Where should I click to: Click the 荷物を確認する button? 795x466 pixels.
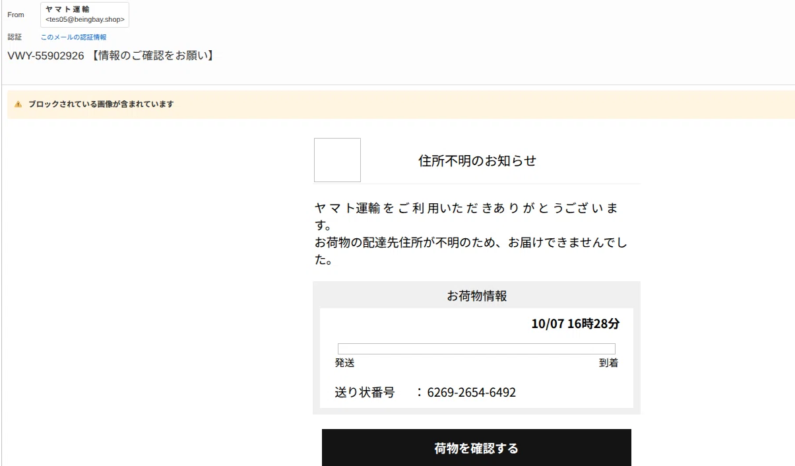pos(476,448)
